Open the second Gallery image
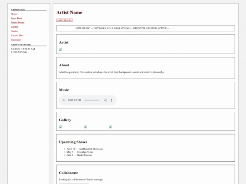Screen dimensions: 246x184 86,127
